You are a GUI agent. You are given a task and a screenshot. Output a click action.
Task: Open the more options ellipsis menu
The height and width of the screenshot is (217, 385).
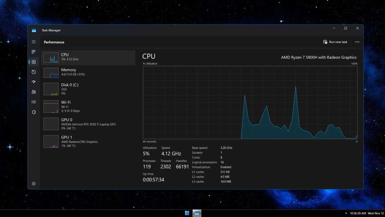pyautogui.click(x=357, y=42)
